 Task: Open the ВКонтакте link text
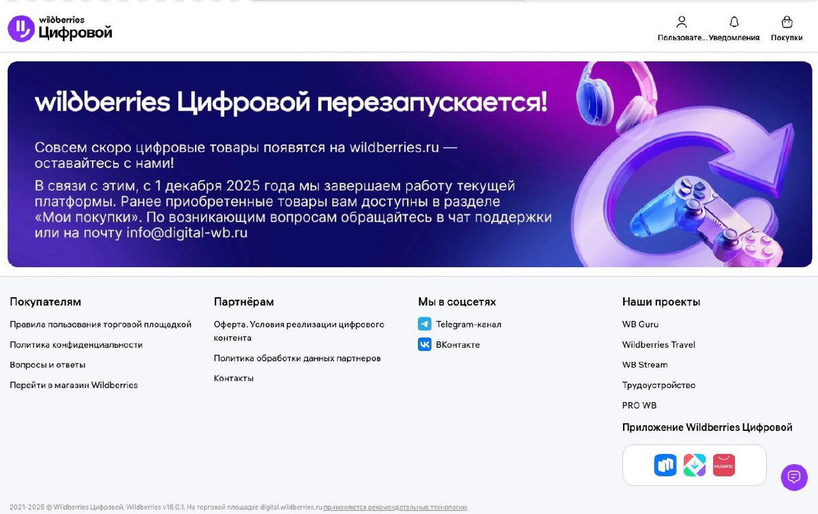tap(458, 345)
